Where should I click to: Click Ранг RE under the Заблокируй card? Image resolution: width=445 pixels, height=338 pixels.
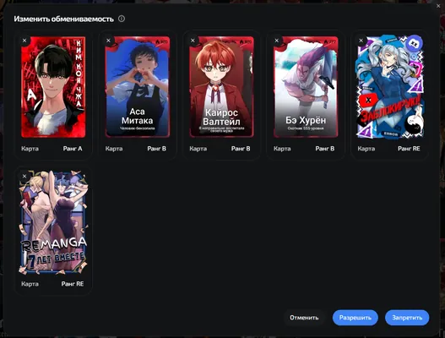pyautogui.click(x=409, y=149)
